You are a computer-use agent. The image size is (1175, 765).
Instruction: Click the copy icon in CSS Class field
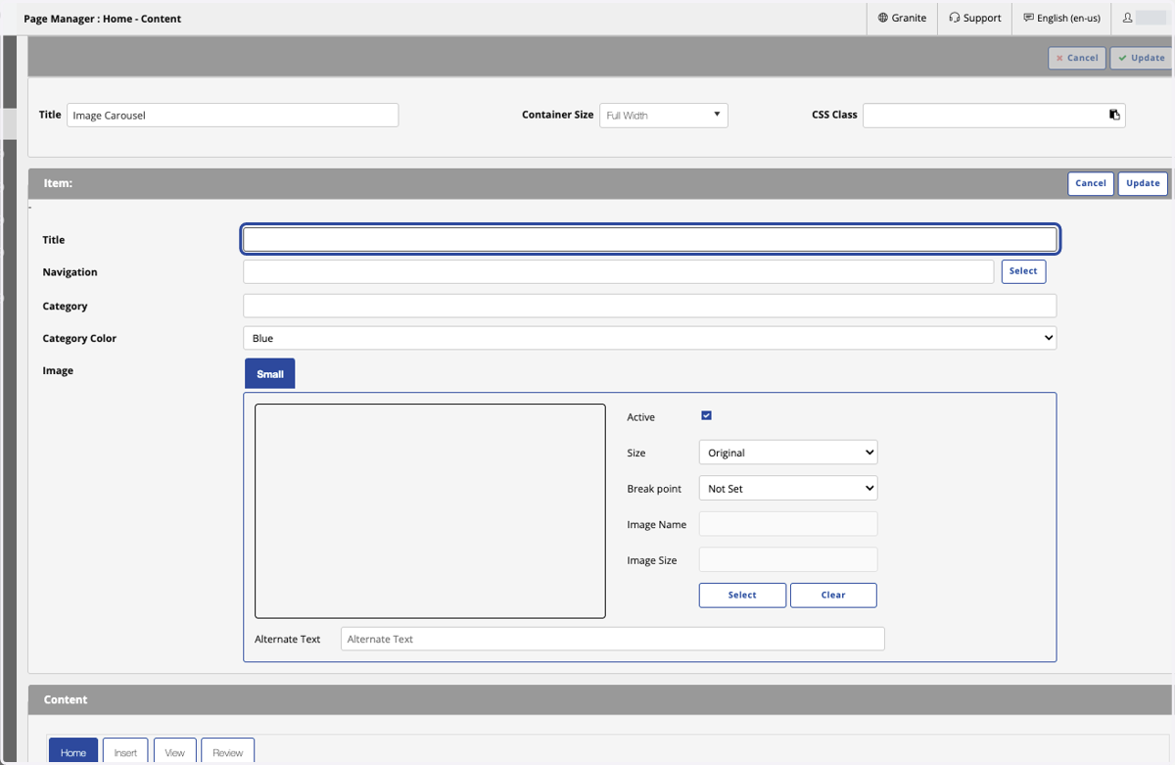point(1114,115)
